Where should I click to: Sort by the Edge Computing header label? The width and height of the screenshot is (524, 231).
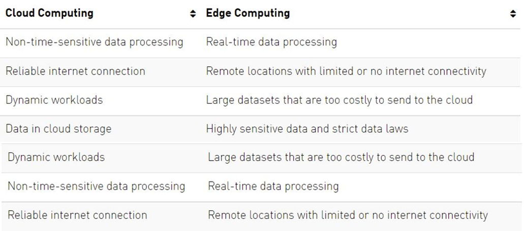248,14
